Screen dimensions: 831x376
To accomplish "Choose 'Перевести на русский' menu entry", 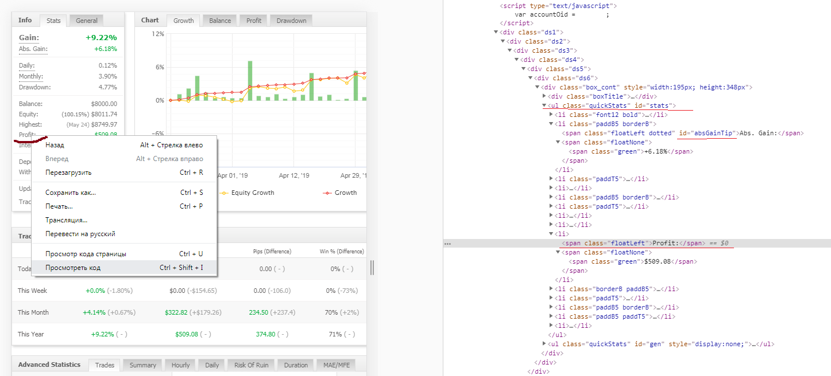I will (x=124, y=234).
